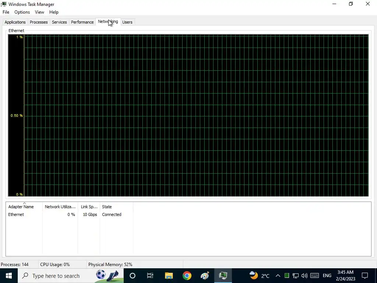Sort by Link Speed column header
Viewport: 377px width, 283px height.
[x=89, y=207]
